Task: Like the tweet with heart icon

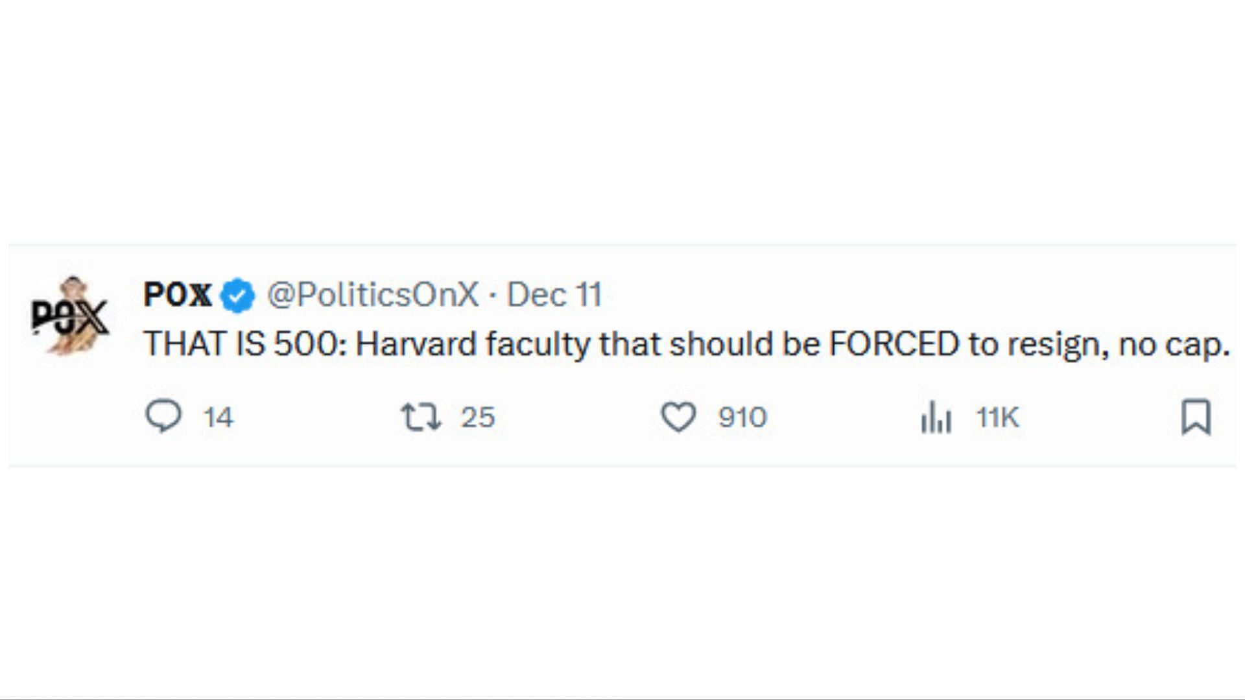Action: pyautogui.click(x=678, y=417)
